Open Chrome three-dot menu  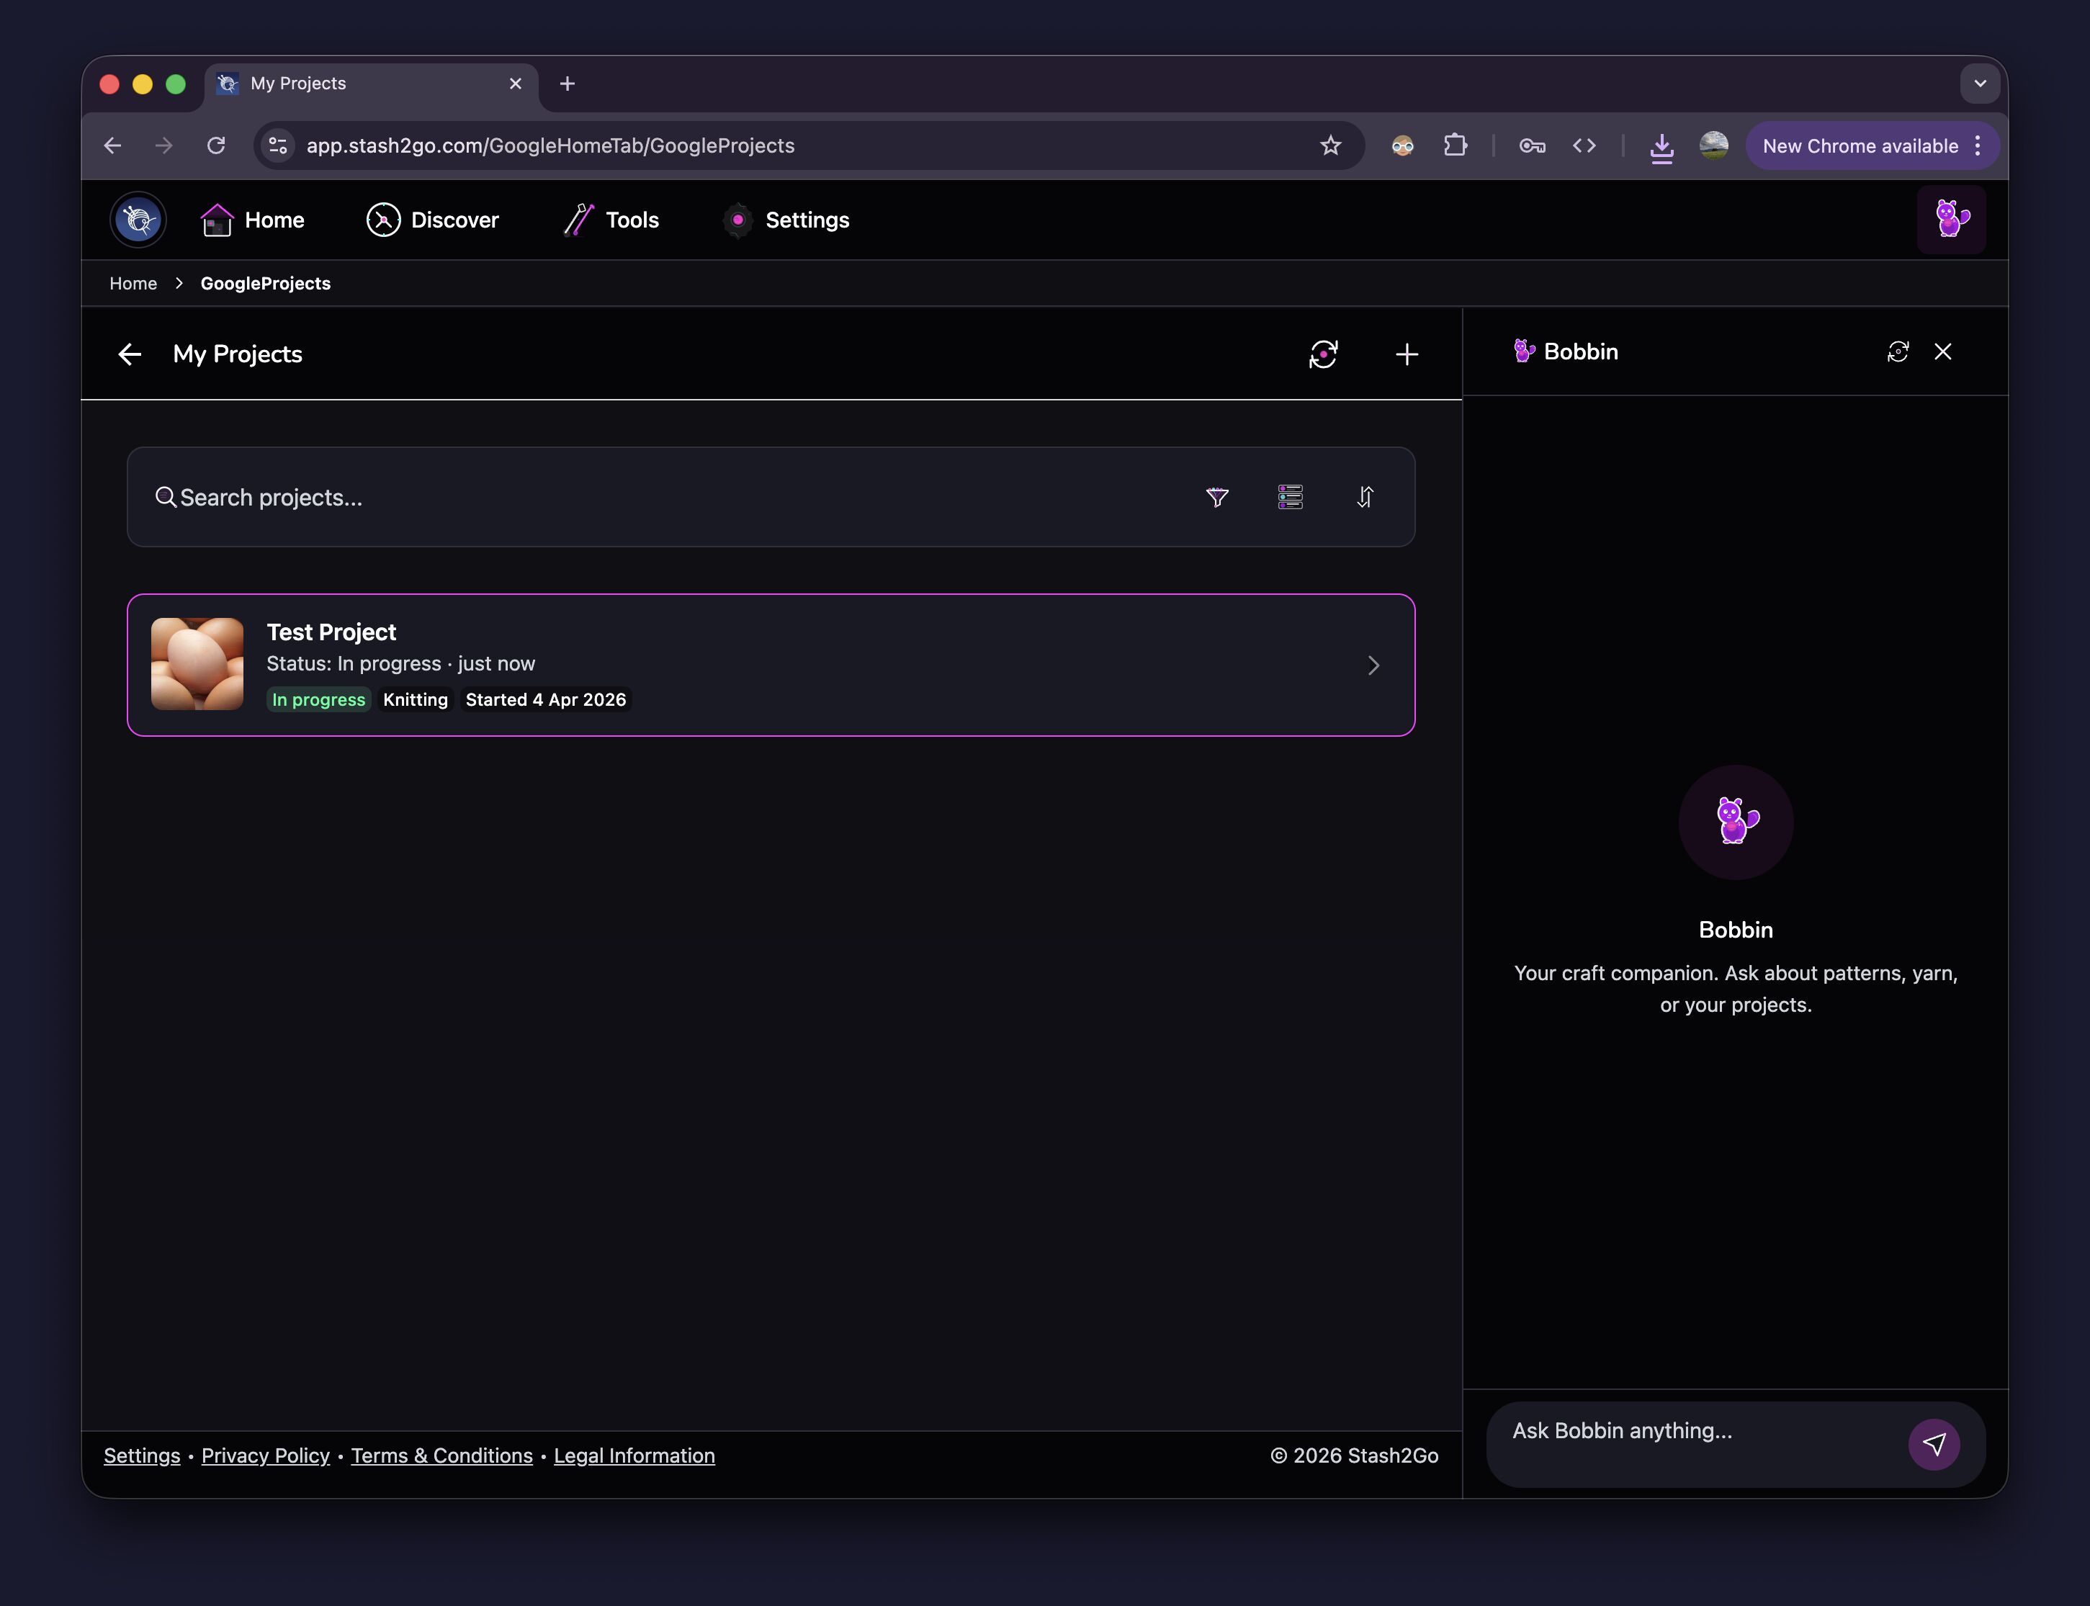pyautogui.click(x=1978, y=146)
